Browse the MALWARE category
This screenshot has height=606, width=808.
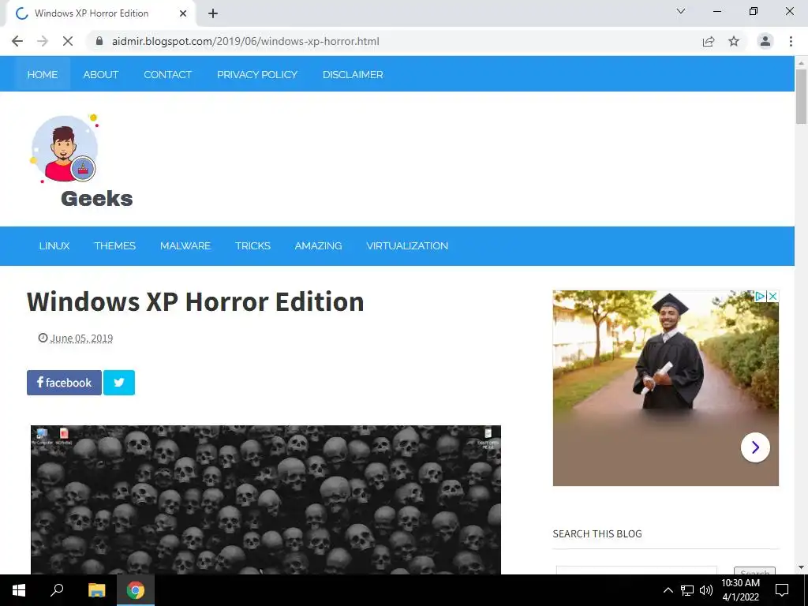[x=185, y=246]
